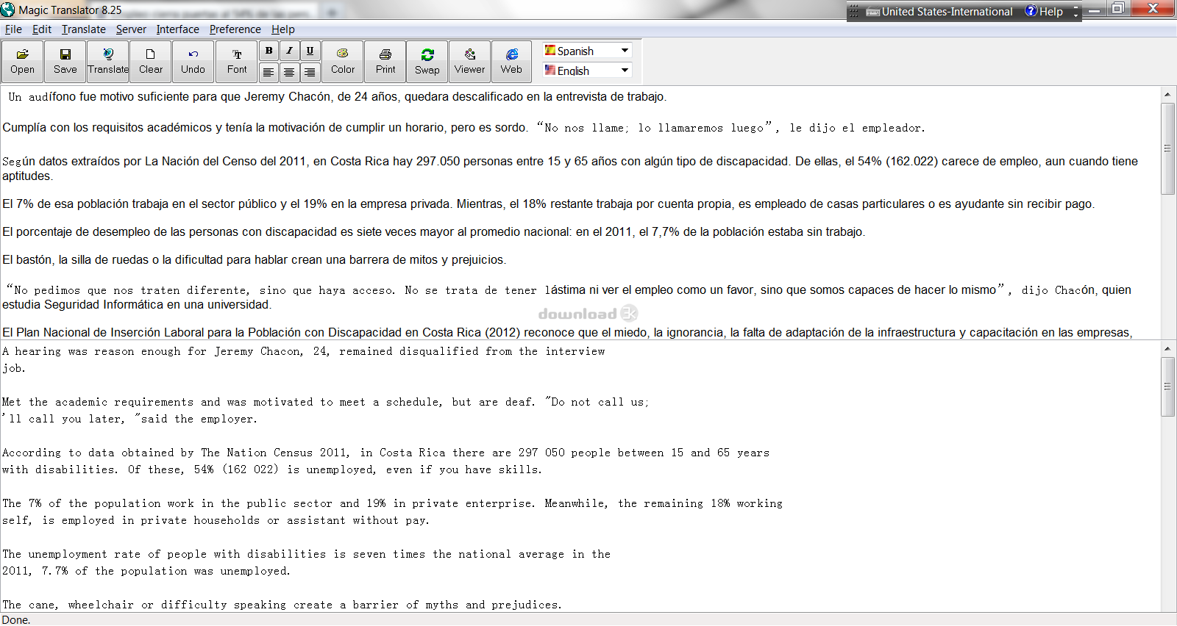Print the document using the Print icon

click(385, 61)
